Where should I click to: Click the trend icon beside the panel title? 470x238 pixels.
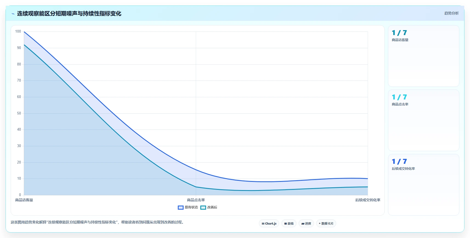(13, 14)
